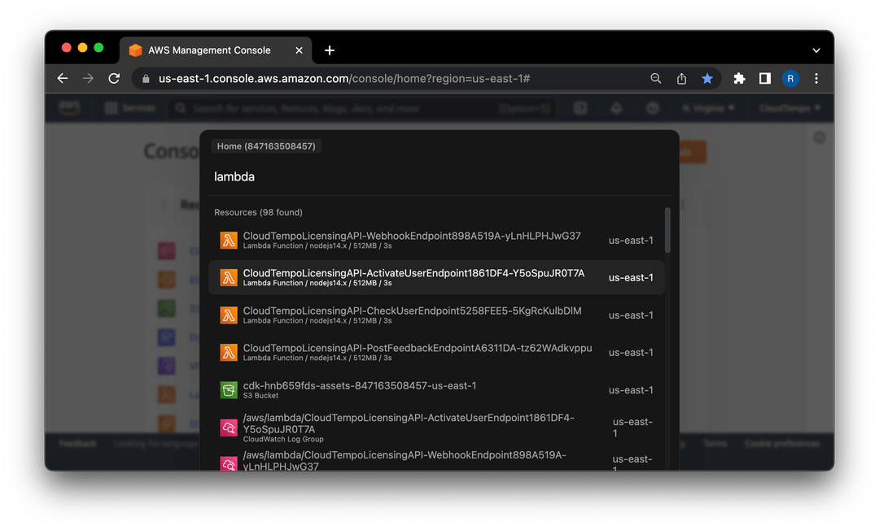Click Cookie preferences in the footer

point(782,444)
